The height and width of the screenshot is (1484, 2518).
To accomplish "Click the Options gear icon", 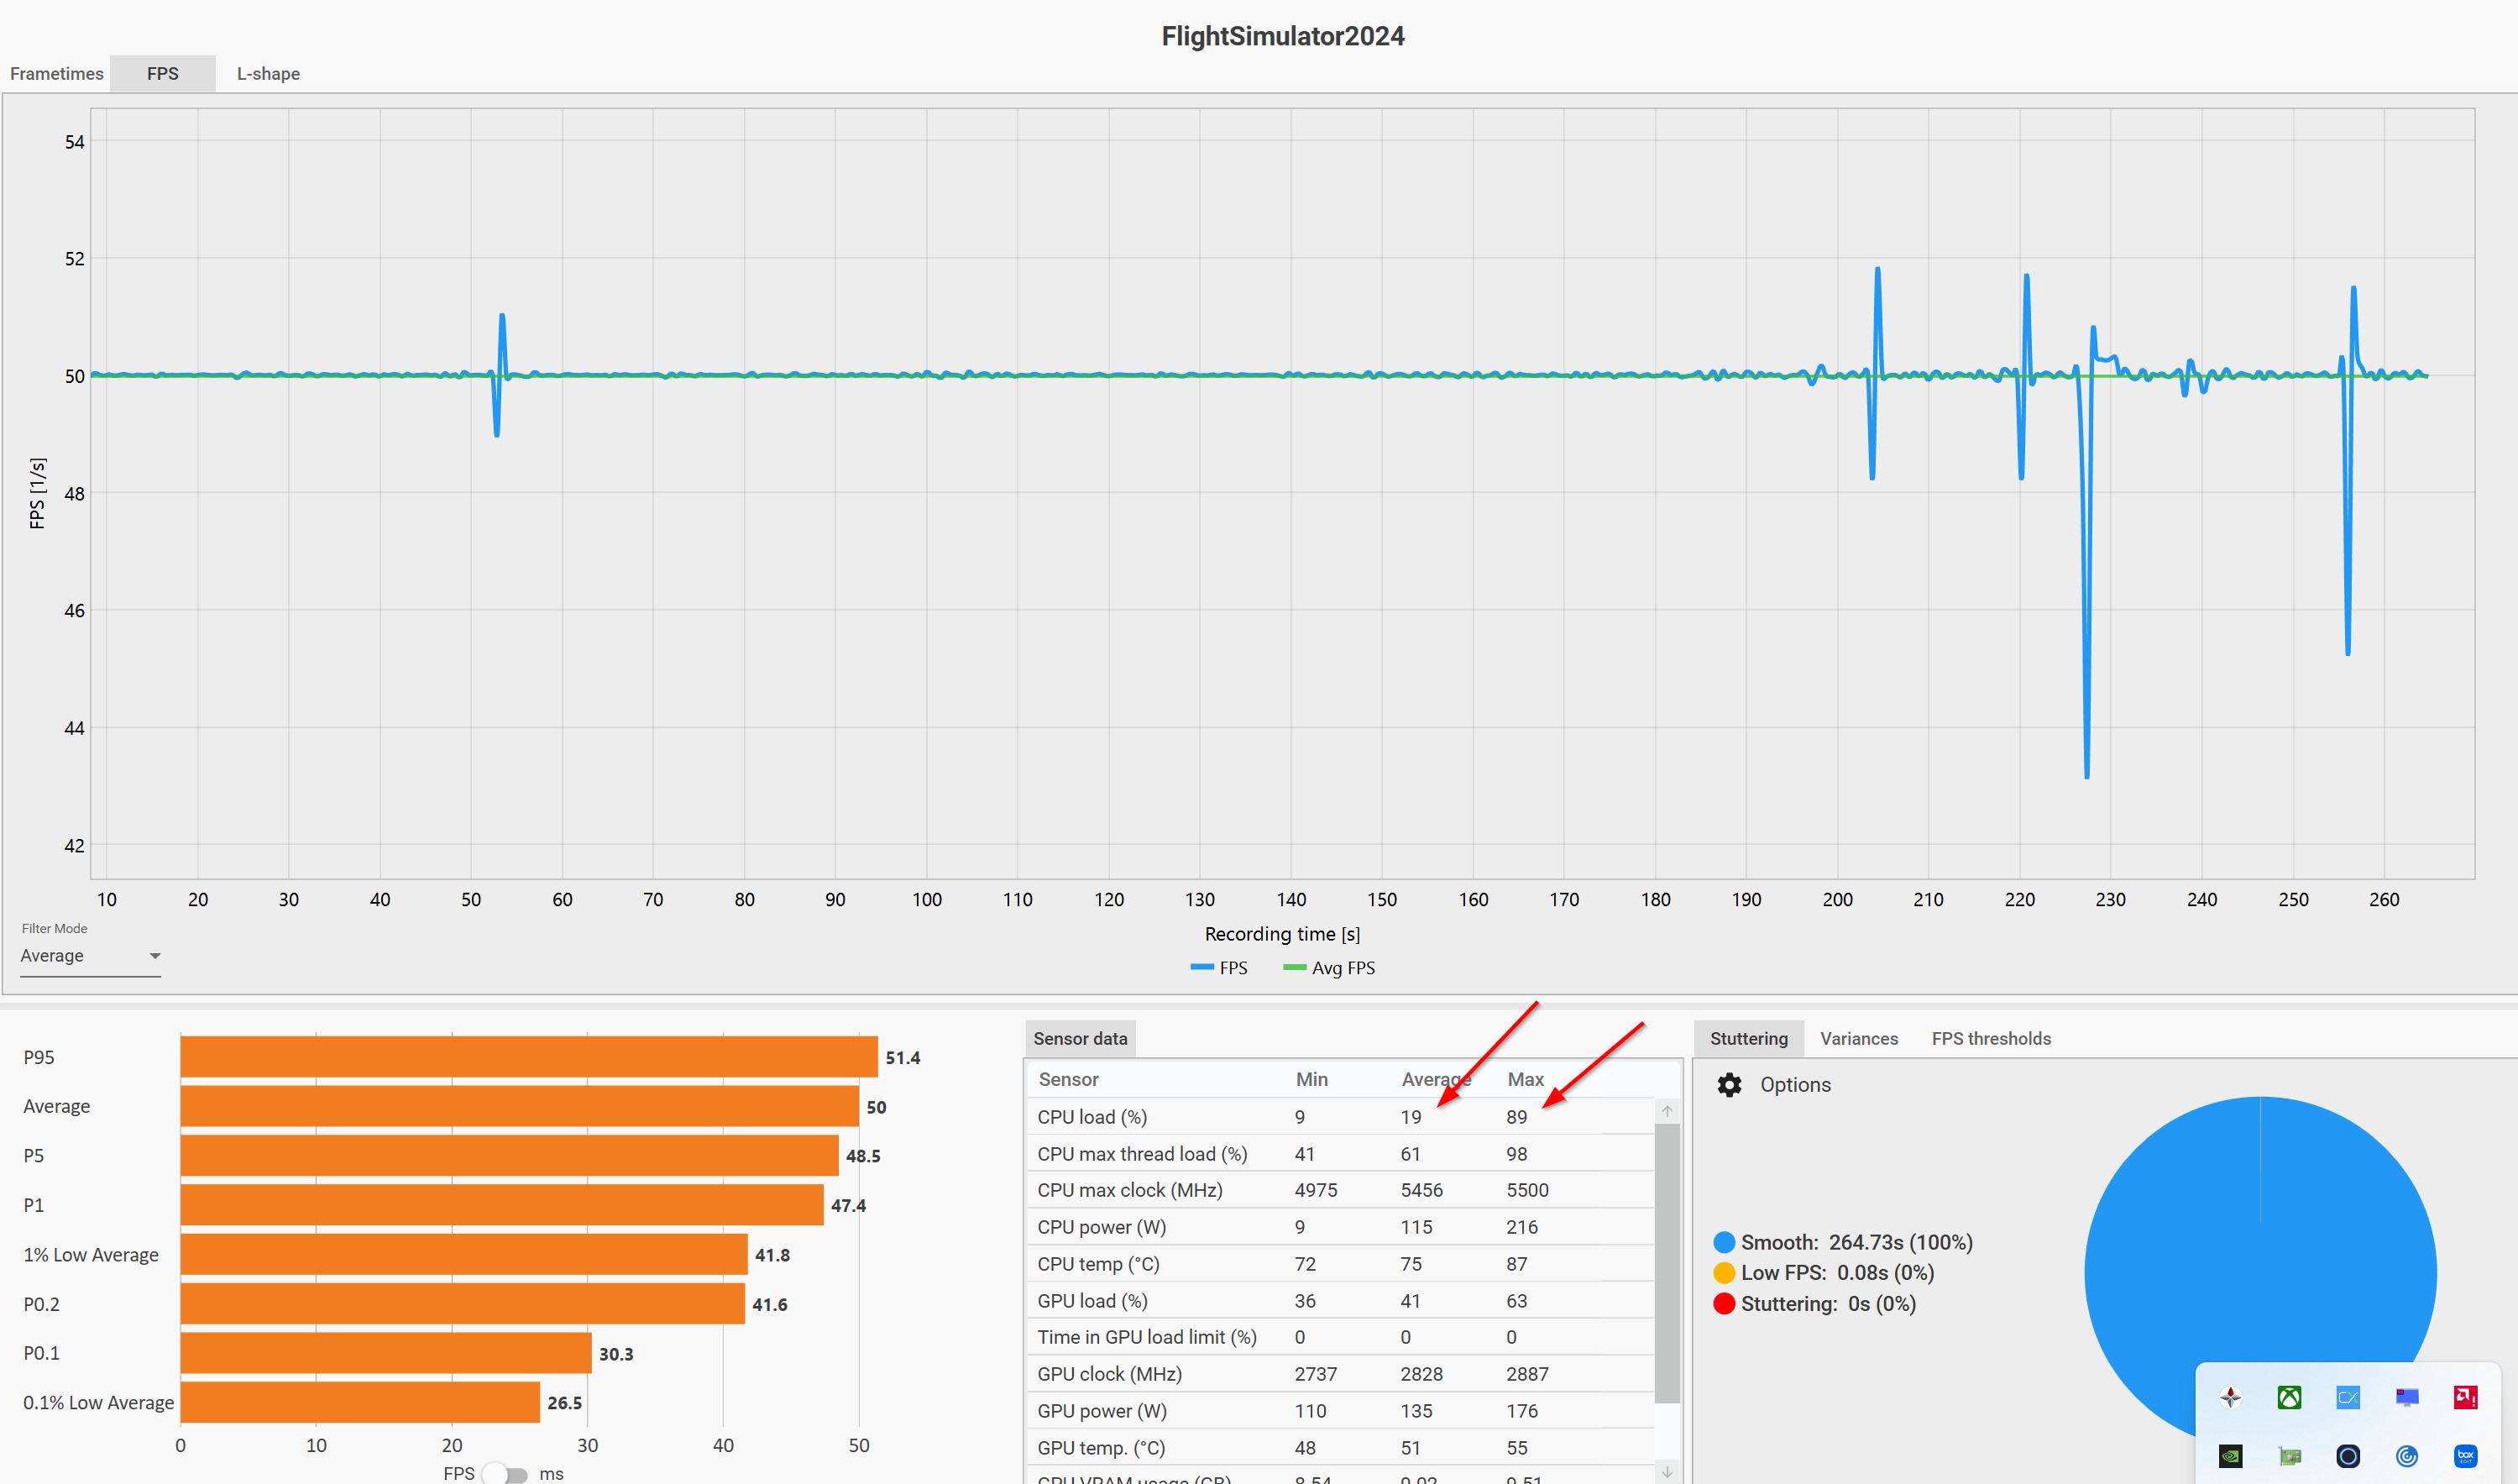I will pos(1730,1085).
